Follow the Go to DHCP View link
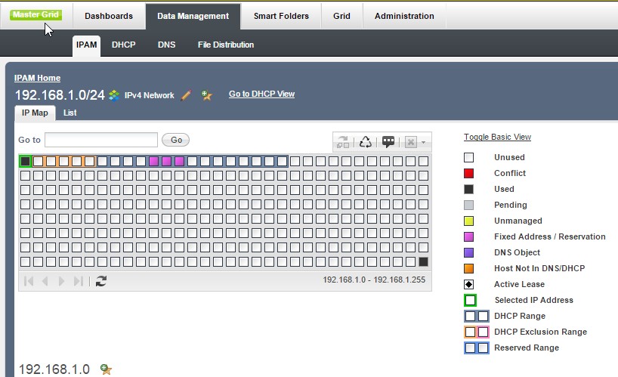Image resolution: width=618 pixels, height=377 pixels. tap(261, 94)
